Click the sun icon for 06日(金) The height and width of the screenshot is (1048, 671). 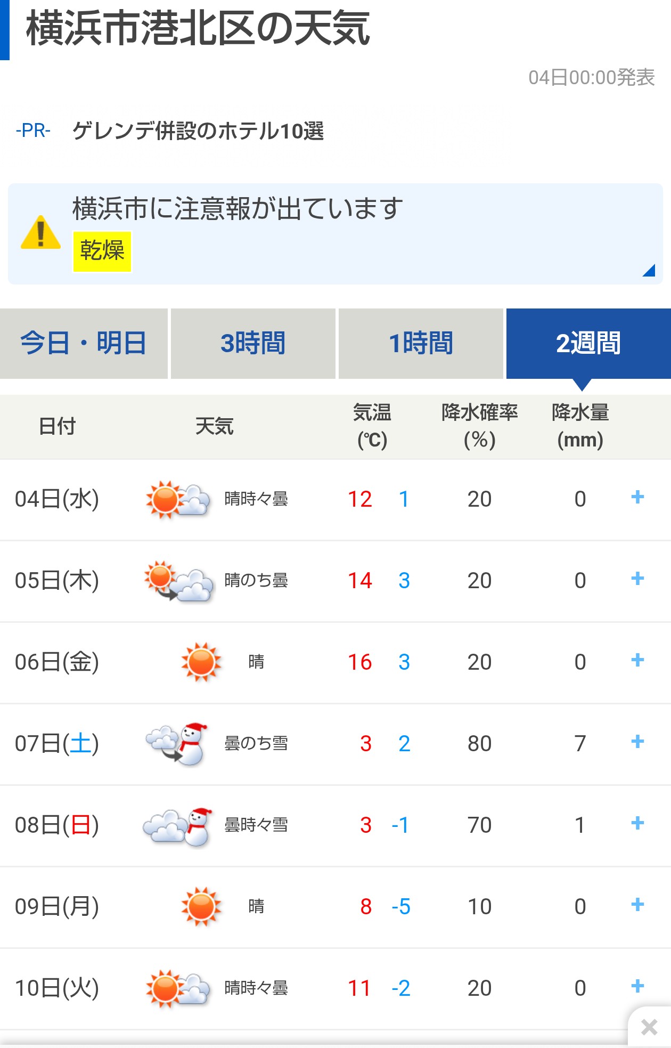(201, 662)
